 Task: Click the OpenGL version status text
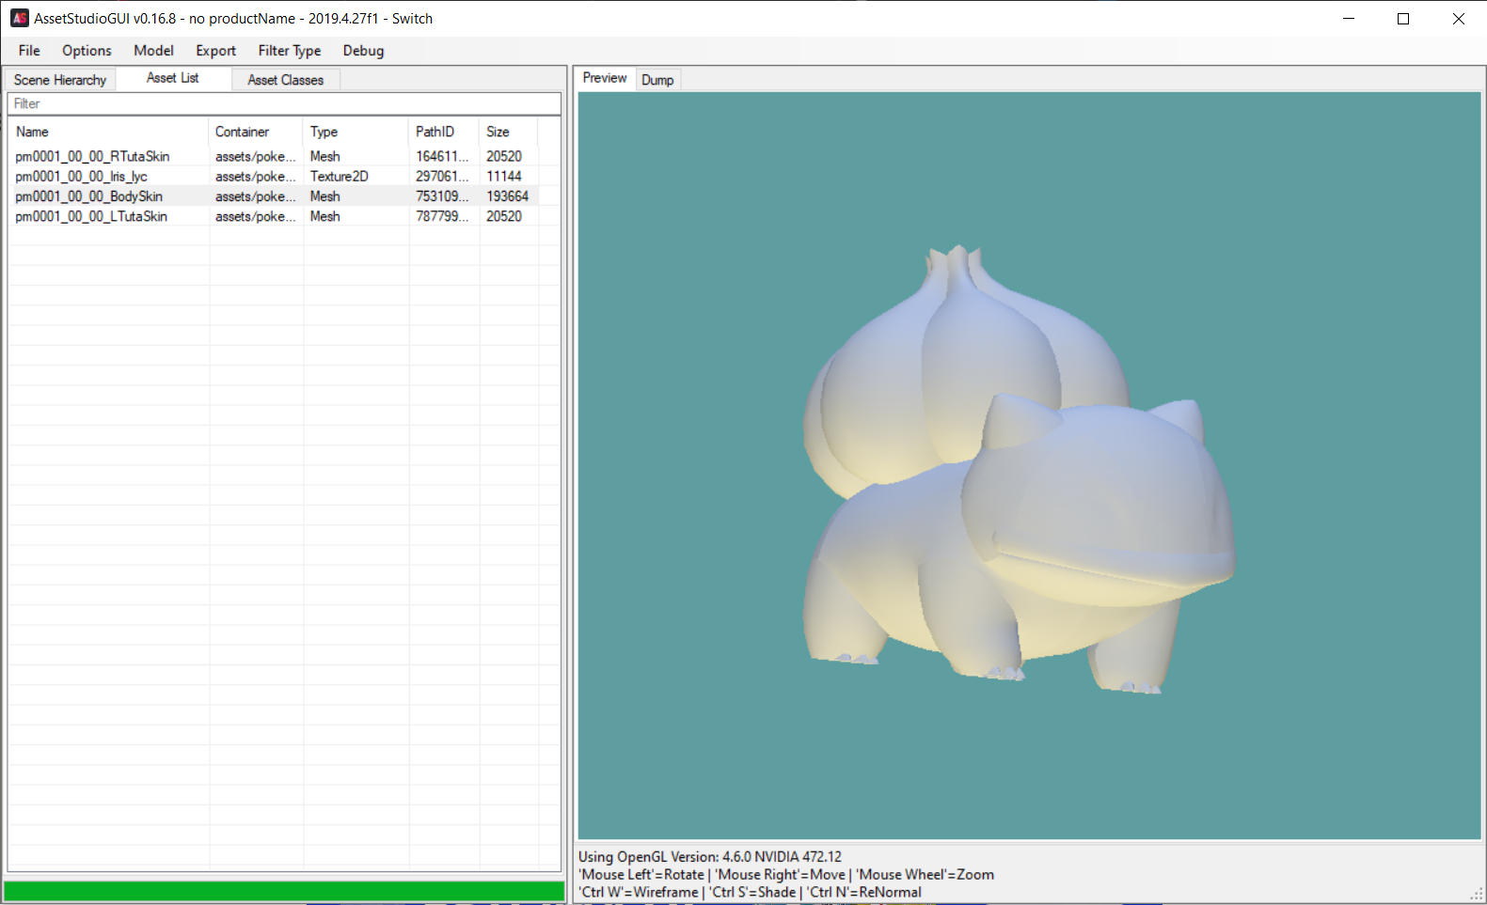710,857
